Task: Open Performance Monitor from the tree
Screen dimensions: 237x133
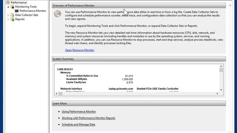Action: (33, 11)
